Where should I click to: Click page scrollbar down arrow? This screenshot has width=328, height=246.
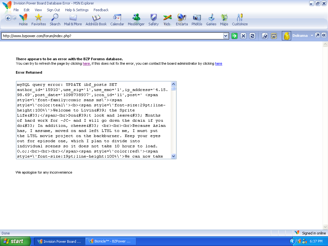[325, 227]
